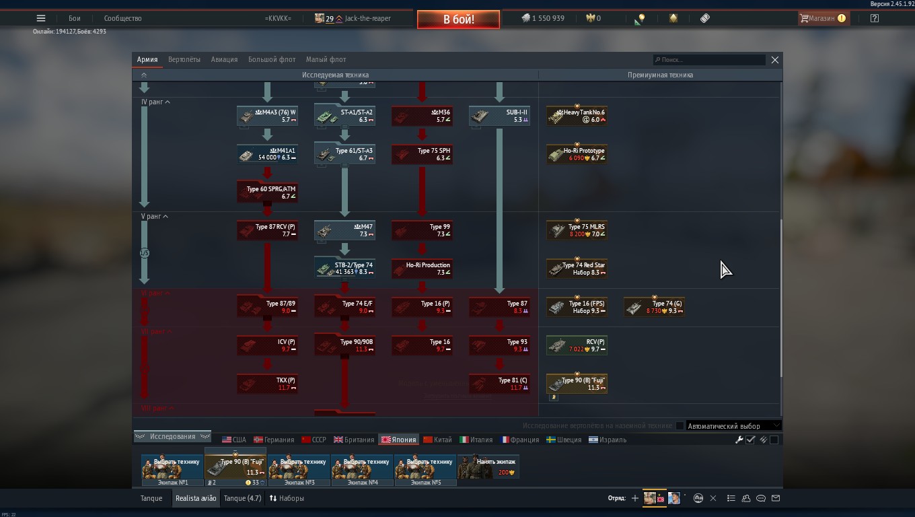
Task: Select the Type 60 SPRG/ATM group
Action: [x=267, y=193]
